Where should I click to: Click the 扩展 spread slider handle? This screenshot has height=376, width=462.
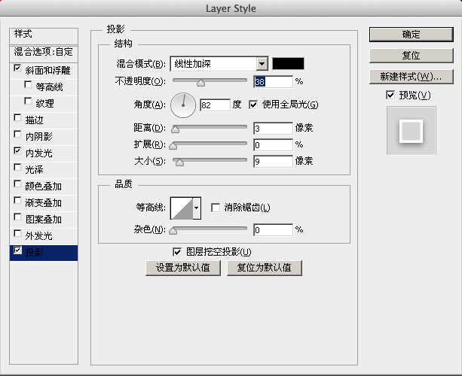173,146
